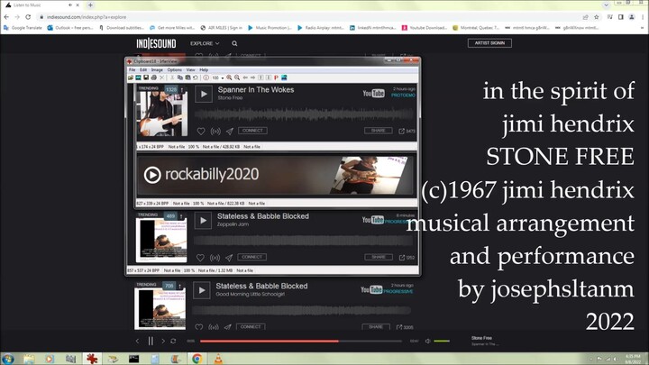Click the broadcast icon under Spanner In The Wokes
This screenshot has height=365, width=649.
coord(215,132)
